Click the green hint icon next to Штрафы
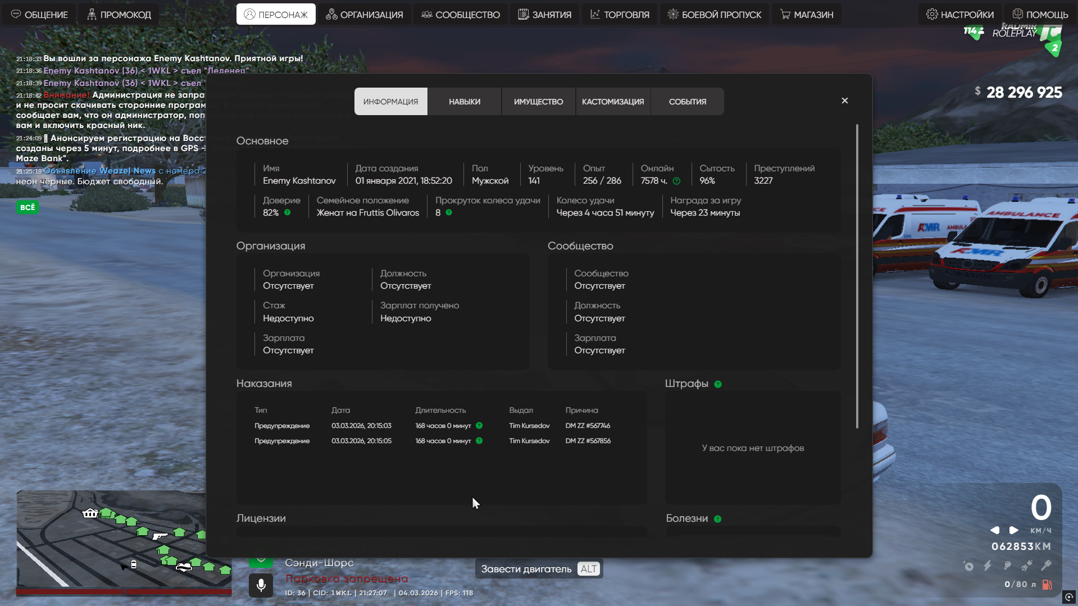Screen dimensions: 1078x606 pyautogui.click(x=717, y=384)
